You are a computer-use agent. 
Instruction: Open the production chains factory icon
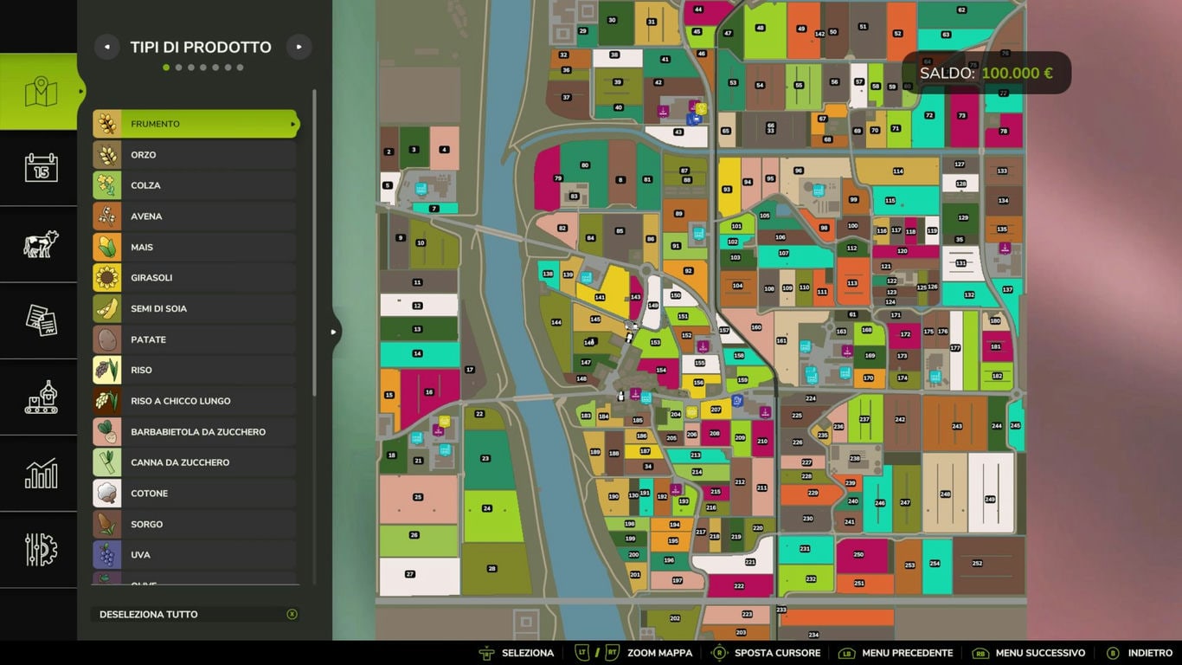point(40,397)
